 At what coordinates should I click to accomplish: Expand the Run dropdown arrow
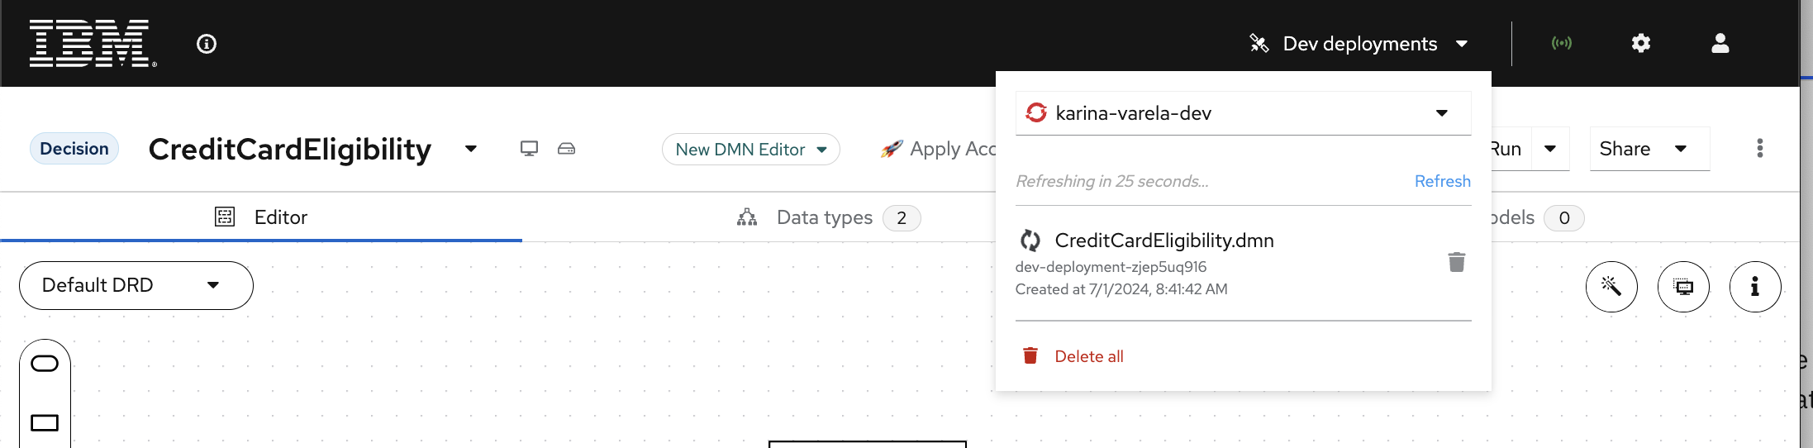tap(1550, 149)
